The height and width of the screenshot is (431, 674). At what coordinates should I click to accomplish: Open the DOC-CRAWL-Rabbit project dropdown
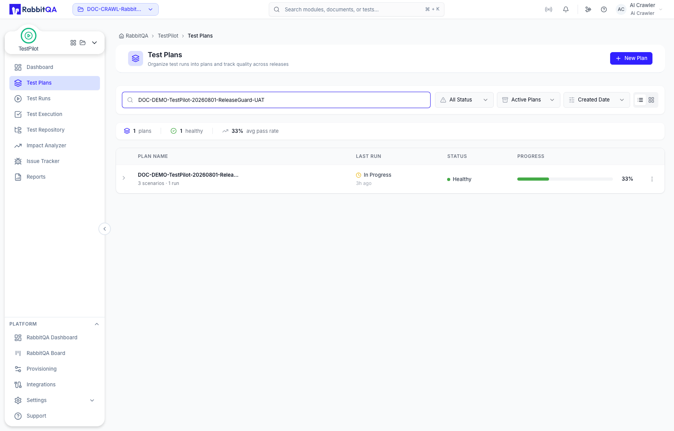116,9
